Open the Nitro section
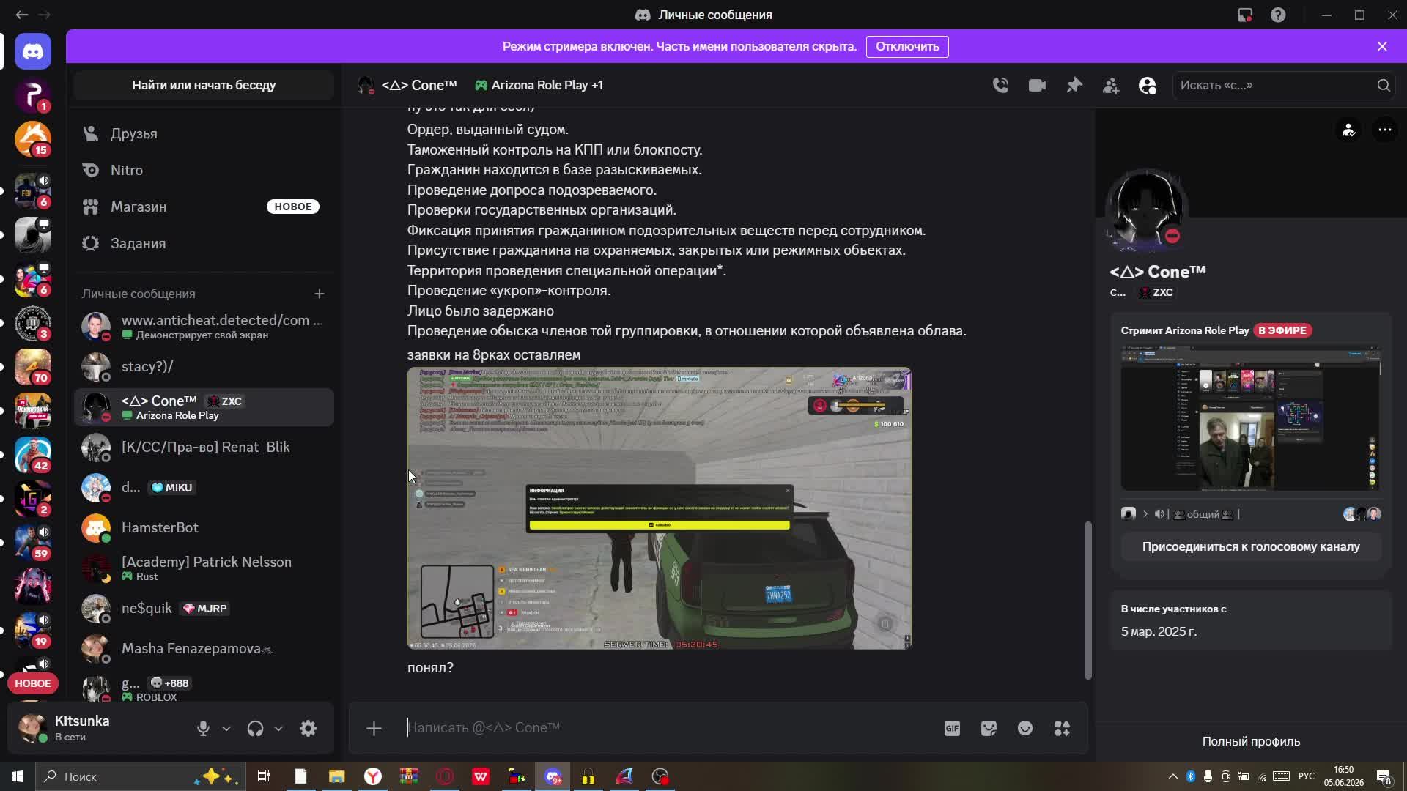This screenshot has width=1407, height=791. coord(204,170)
